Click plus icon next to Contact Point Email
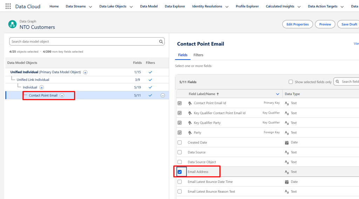The width and height of the screenshot is (359, 199). pos(62,95)
